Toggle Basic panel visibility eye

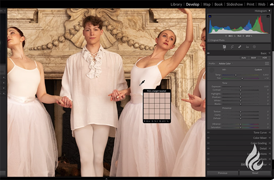(x=209, y=53)
